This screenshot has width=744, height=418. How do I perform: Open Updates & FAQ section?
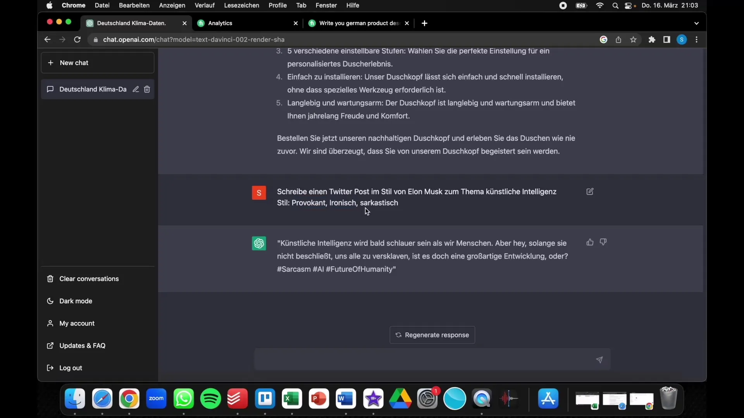(x=83, y=346)
